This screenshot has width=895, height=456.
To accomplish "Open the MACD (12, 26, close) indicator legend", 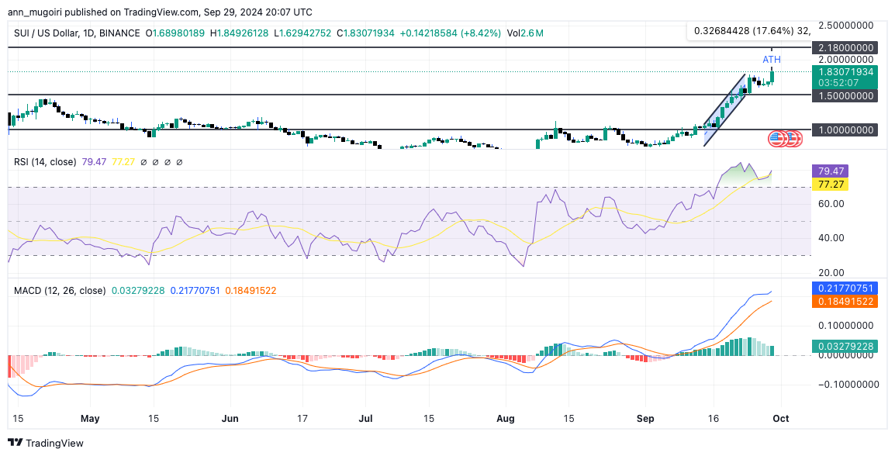I will click(60, 291).
